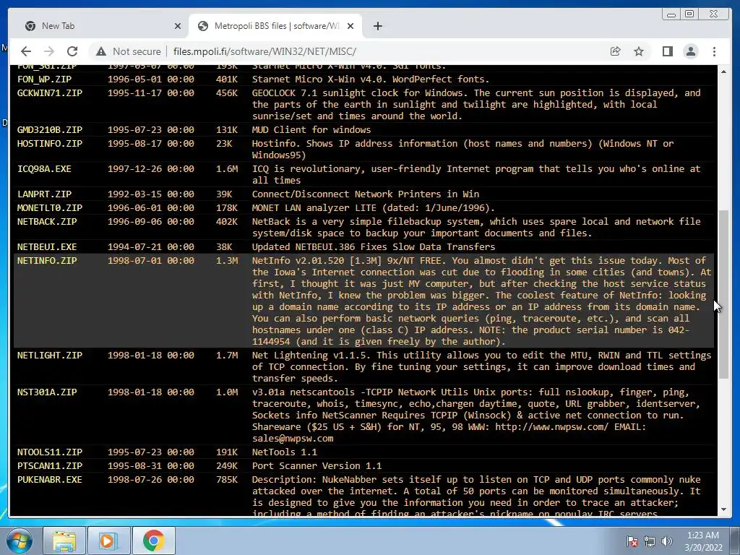Viewport: 740px width, 555px height.
Task: Select the Metropoli BBS files tab
Action: [275, 26]
